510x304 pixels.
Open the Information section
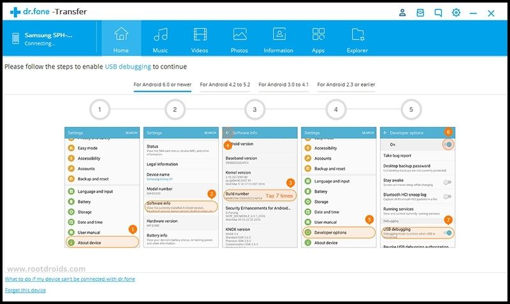pyautogui.click(x=279, y=38)
